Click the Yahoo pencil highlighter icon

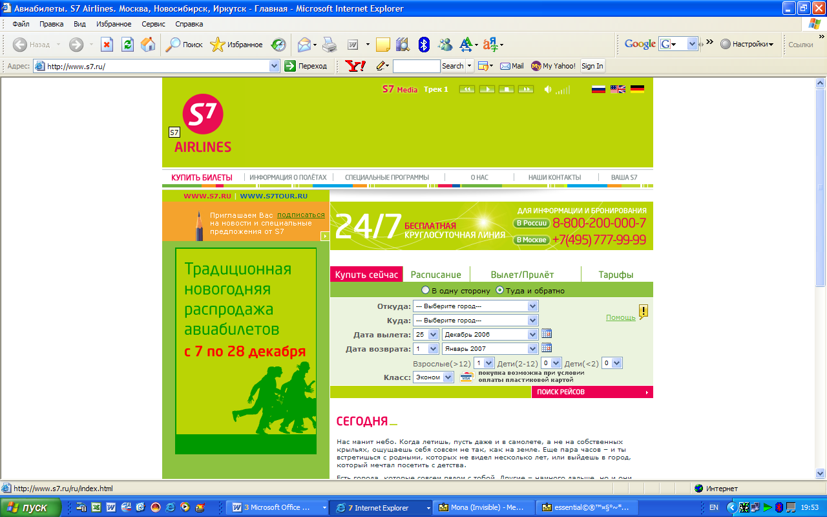click(381, 66)
